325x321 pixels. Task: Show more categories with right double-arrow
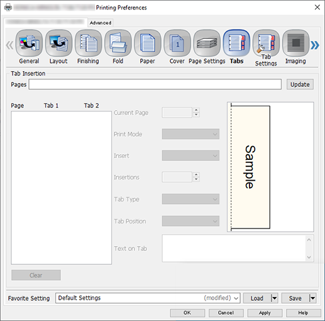(x=315, y=45)
